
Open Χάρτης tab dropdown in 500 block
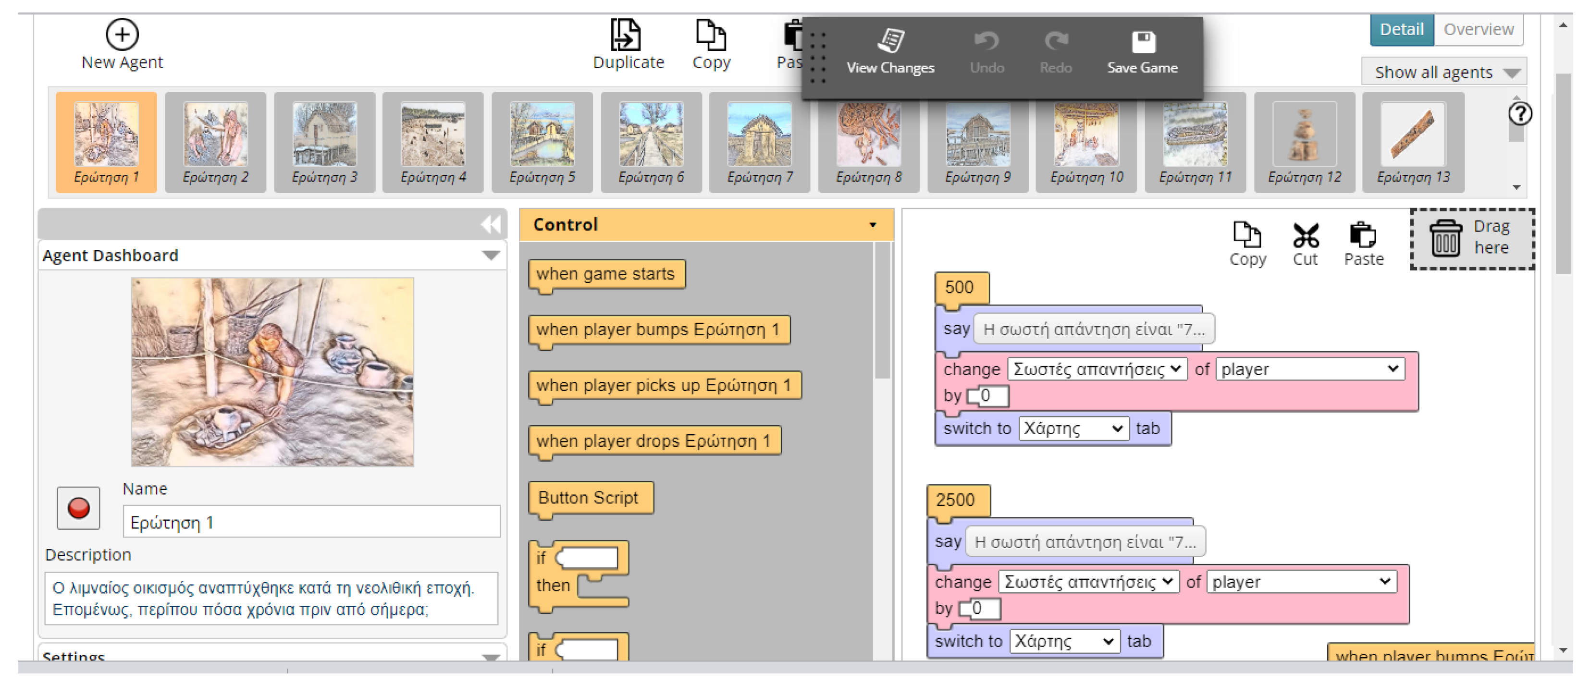point(1073,428)
